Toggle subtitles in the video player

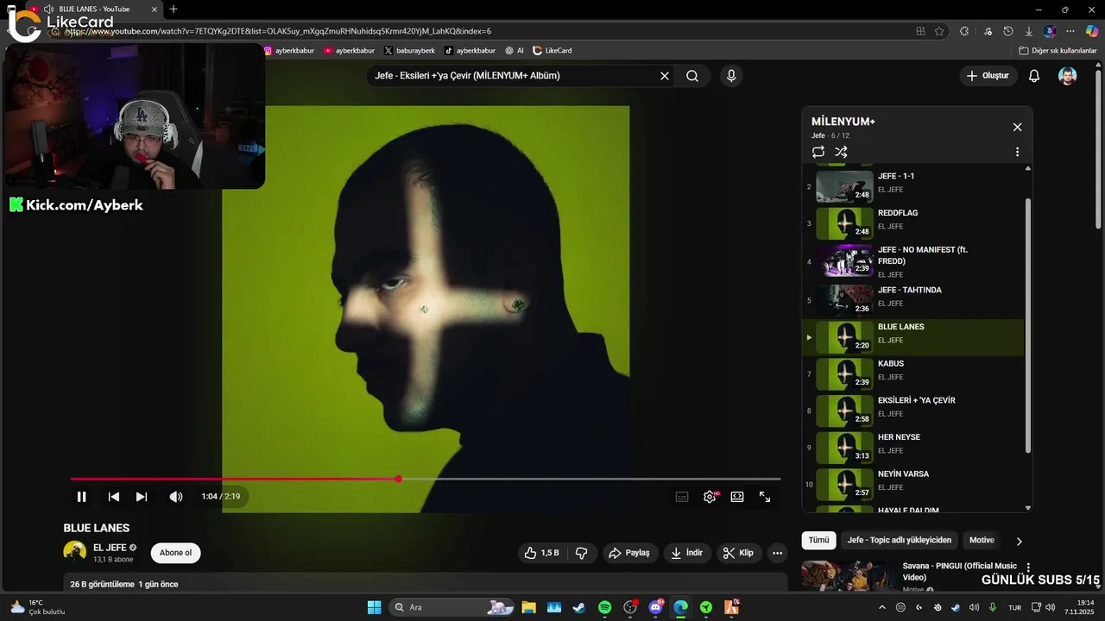click(682, 497)
